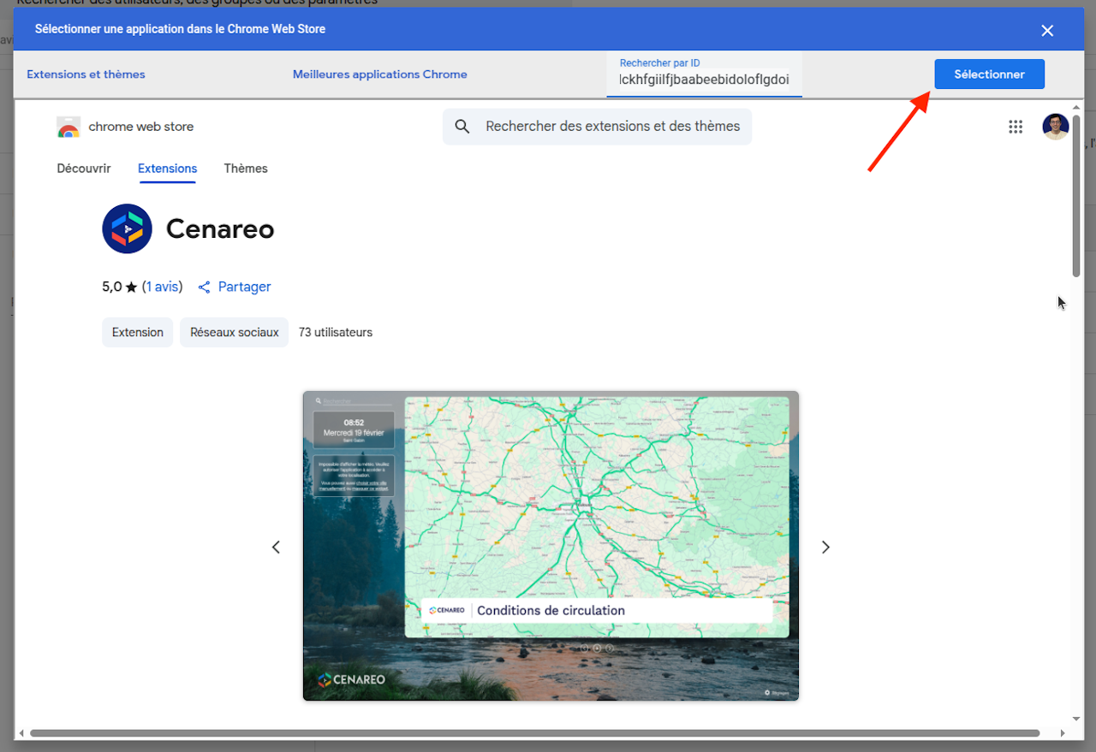Show the next screenshot with right arrow

(x=825, y=547)
